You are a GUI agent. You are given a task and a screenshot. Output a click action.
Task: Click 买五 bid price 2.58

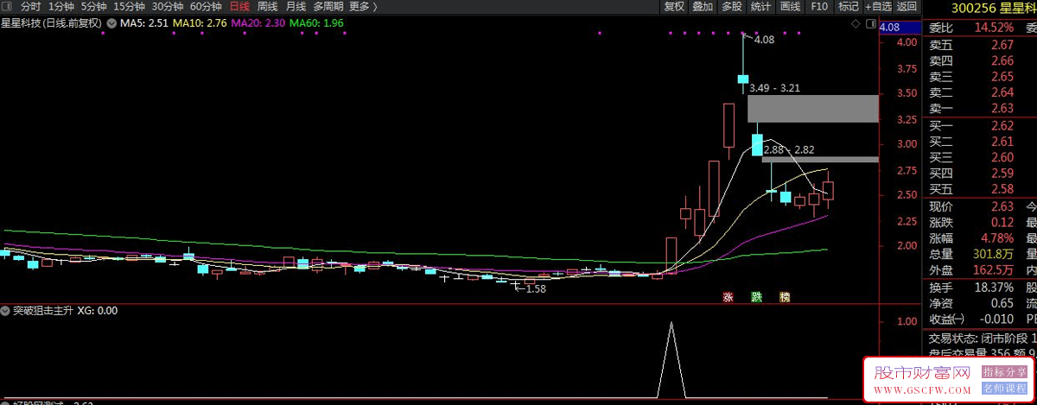pyautogui.click(x=1002, y=189)
